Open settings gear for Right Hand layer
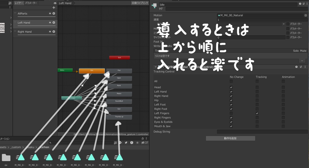This screenshot has width=309, height=168. (x=54, y=32)
